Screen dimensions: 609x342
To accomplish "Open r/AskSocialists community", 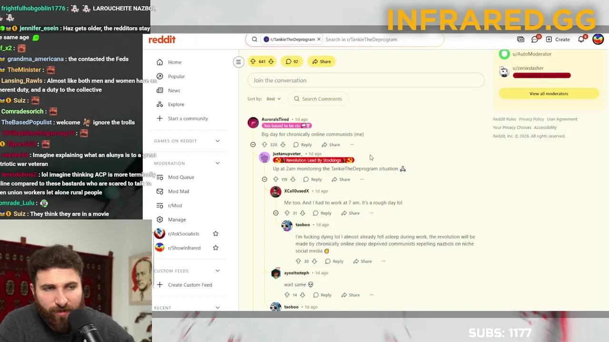I will (x=183, y=234).
